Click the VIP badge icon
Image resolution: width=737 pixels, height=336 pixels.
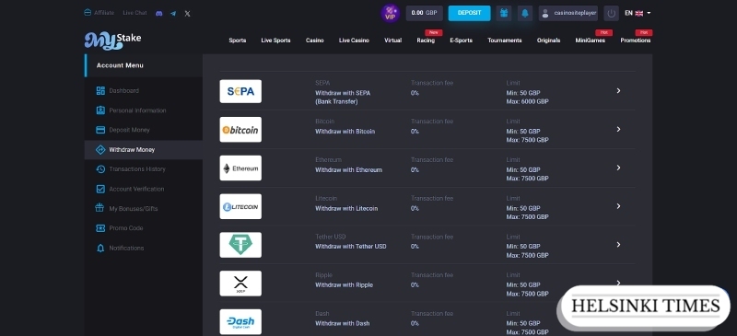pos(390,13)
